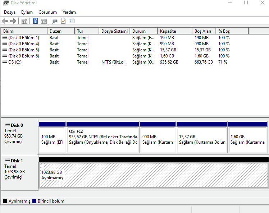The height and width of the screenshot is (213, 269).
Task: Open Help via the question mark icon
Action: click(x=35, y=21)
